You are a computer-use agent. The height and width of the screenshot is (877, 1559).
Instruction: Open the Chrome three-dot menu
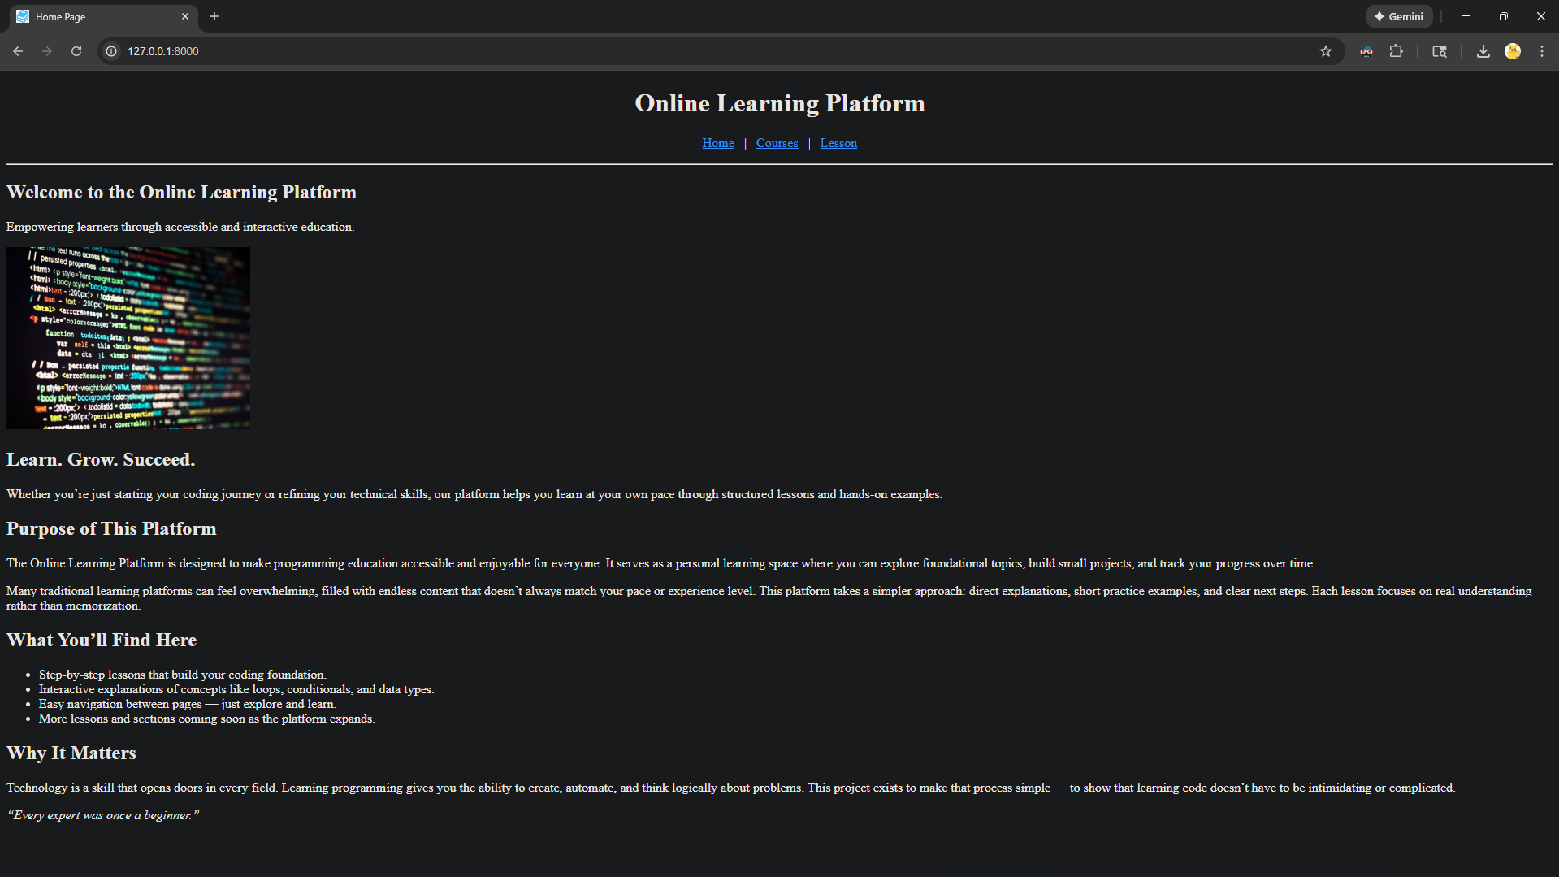(x=1541, y=51)
